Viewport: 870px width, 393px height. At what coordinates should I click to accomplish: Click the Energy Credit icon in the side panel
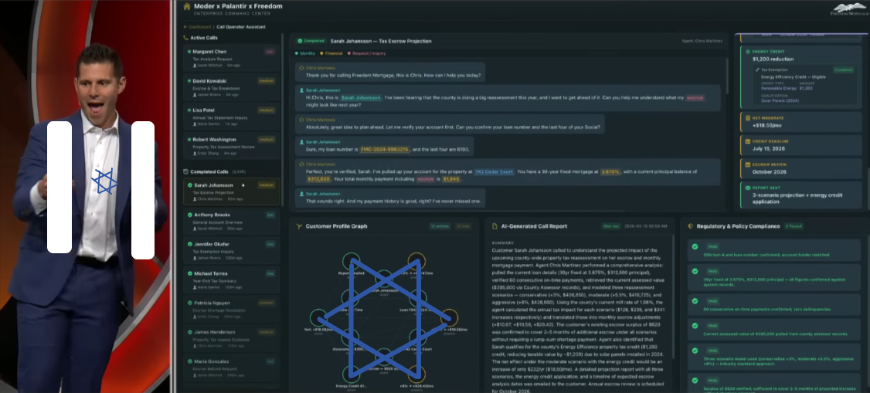(x=749, y=52)
